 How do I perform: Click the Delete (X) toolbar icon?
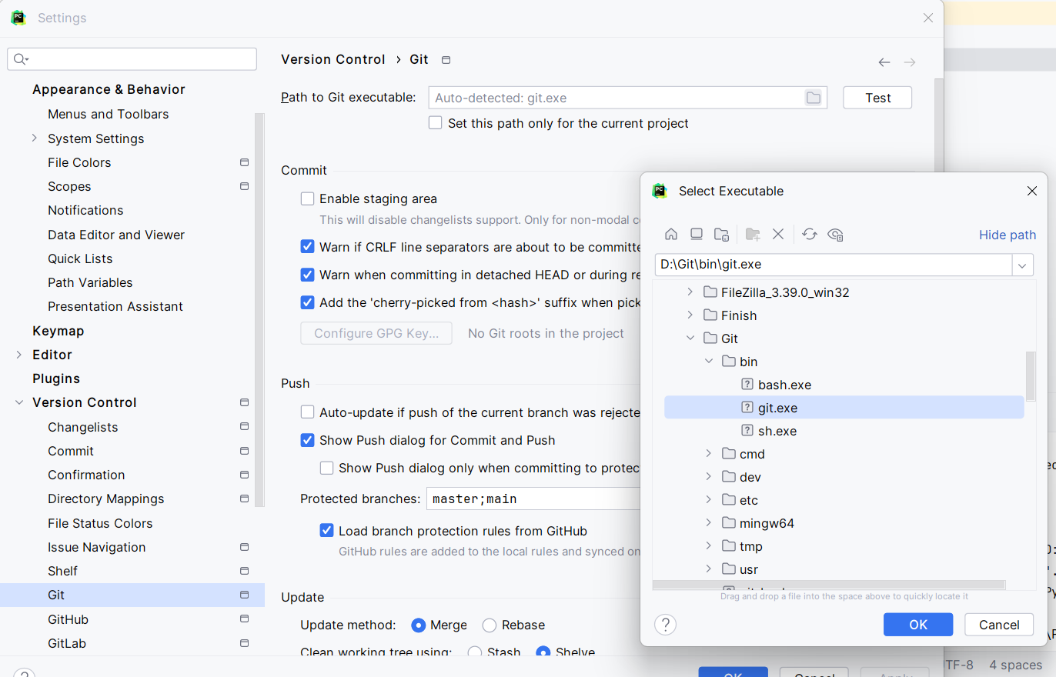tap(778, 235)
